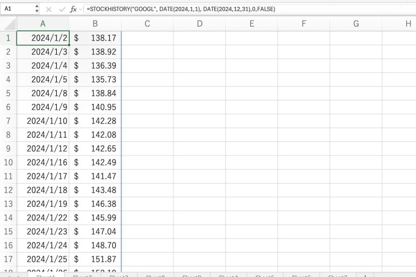Select cell with date 2024/1/9
Image resolution: width=416 pixels, height=277 pixels.
pyautogui.click(x=43, y=107)
